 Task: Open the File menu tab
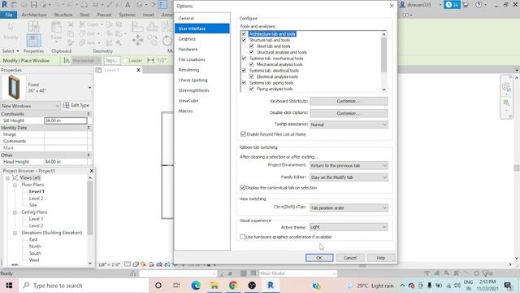(x=9, y=15)
